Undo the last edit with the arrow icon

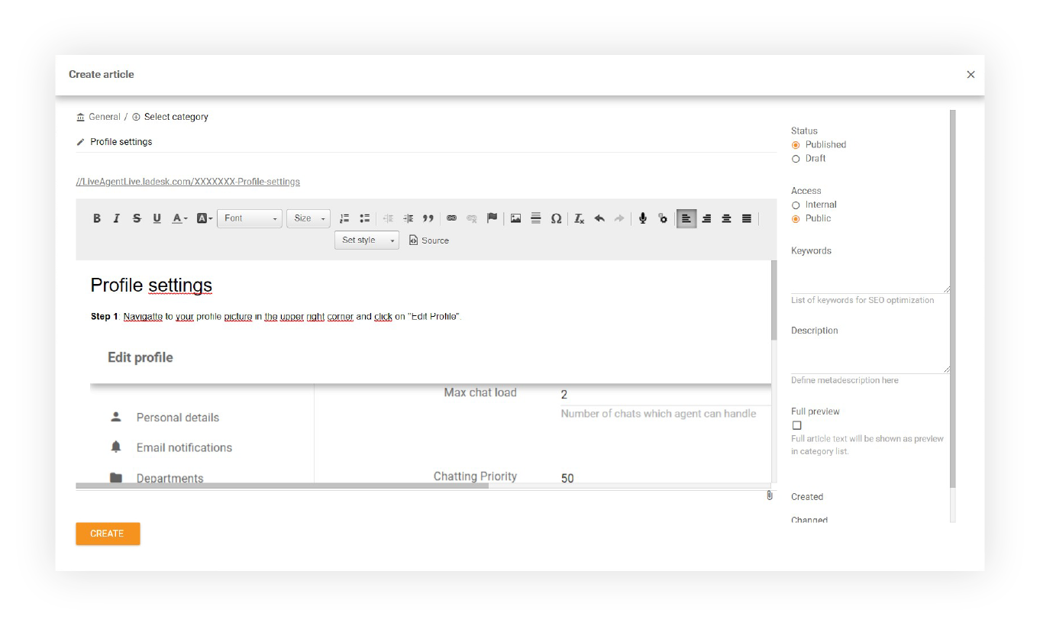[599, 218]
